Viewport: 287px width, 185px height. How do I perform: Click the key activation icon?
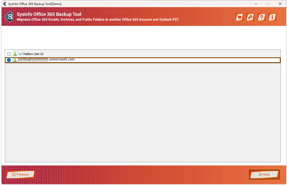[250, 17]
